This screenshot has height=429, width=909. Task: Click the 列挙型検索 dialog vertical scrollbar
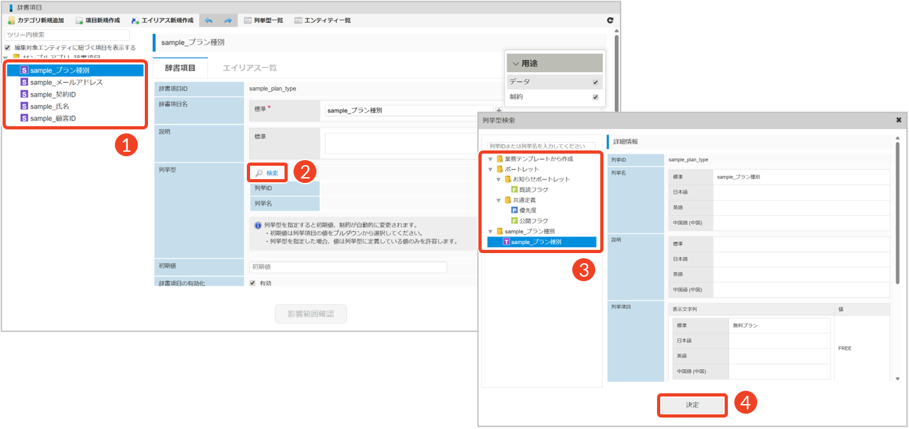tap(897, 210)
